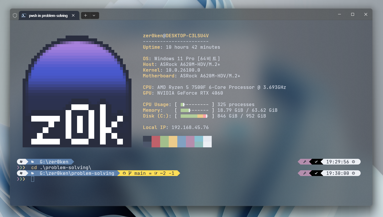
Task: Click the GPU NVIDIA GeForce RTX 4060 line
Action: point(183,93)
